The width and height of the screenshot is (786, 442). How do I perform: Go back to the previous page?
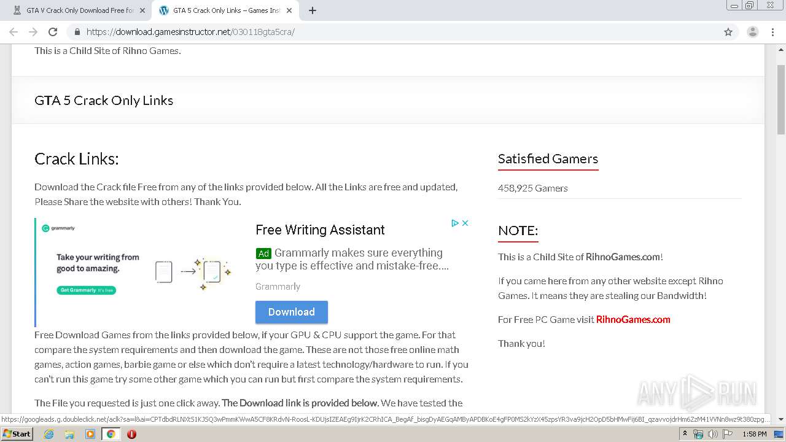14,32
